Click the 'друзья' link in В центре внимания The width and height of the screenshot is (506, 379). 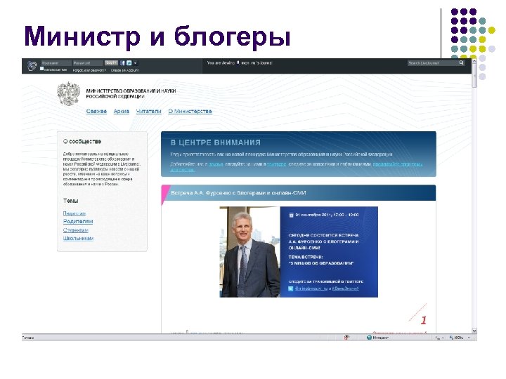coord(216,164)
